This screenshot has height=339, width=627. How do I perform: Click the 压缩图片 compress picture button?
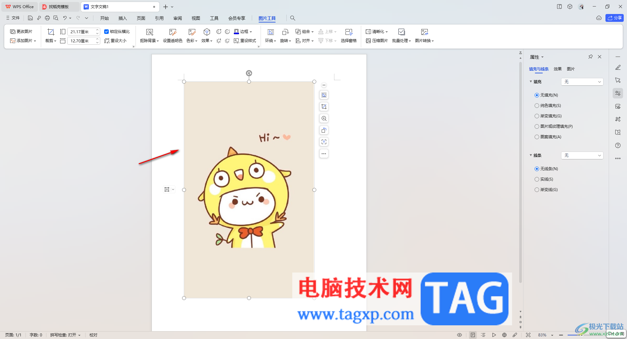click(377, 41)
